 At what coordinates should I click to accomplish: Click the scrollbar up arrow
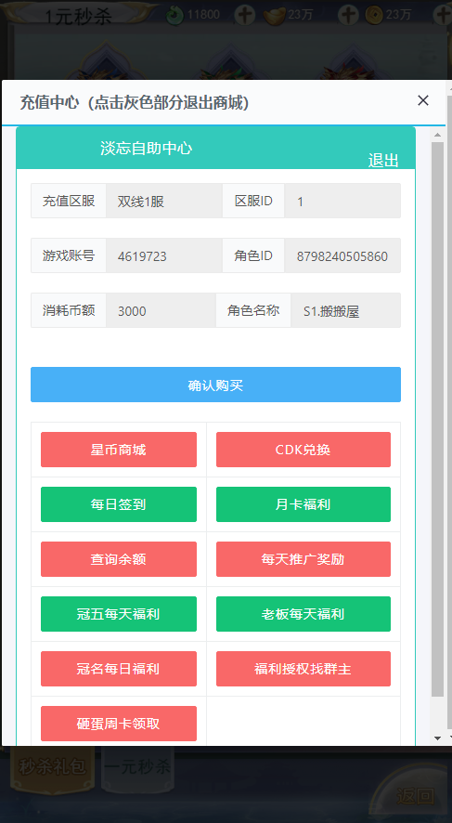437,135
